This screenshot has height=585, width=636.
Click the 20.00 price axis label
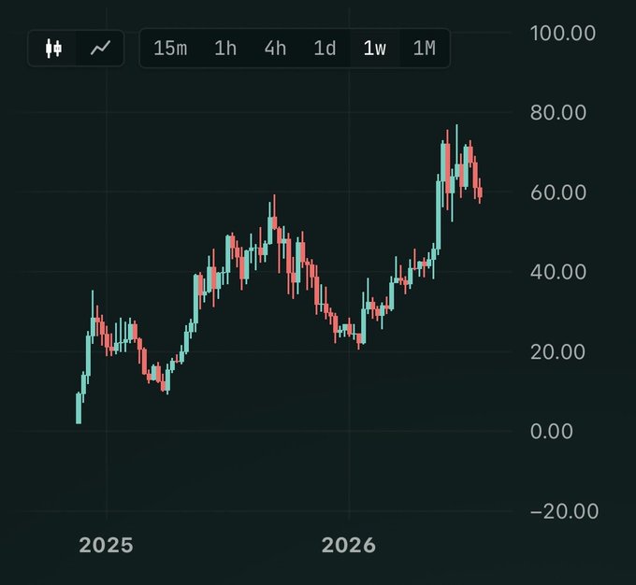[557, 351]
